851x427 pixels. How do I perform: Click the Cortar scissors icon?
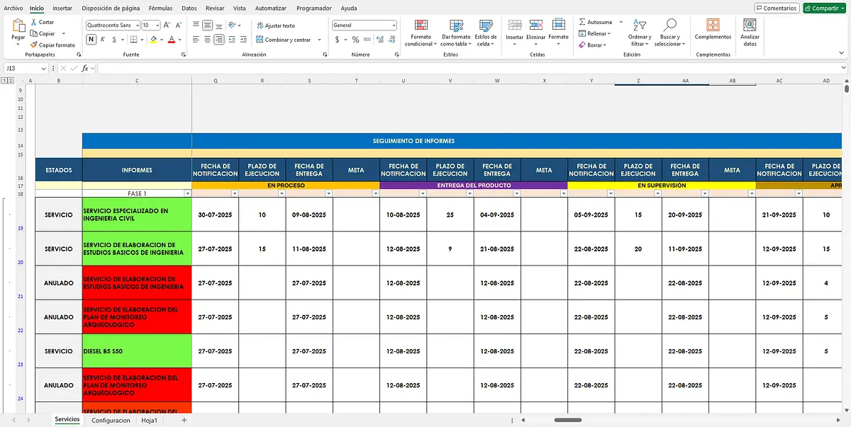click(x=33, y=22)
